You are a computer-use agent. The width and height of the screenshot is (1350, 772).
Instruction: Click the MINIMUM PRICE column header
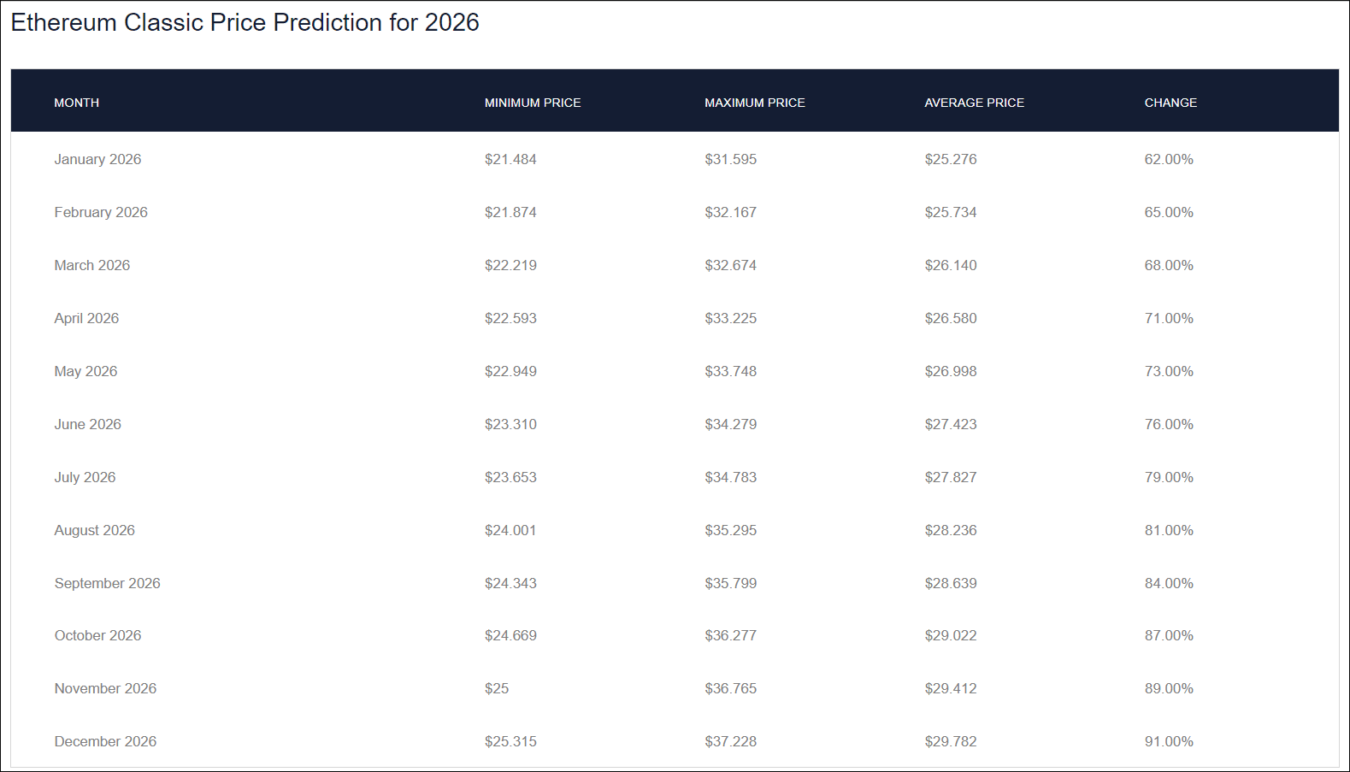[533, 103]
